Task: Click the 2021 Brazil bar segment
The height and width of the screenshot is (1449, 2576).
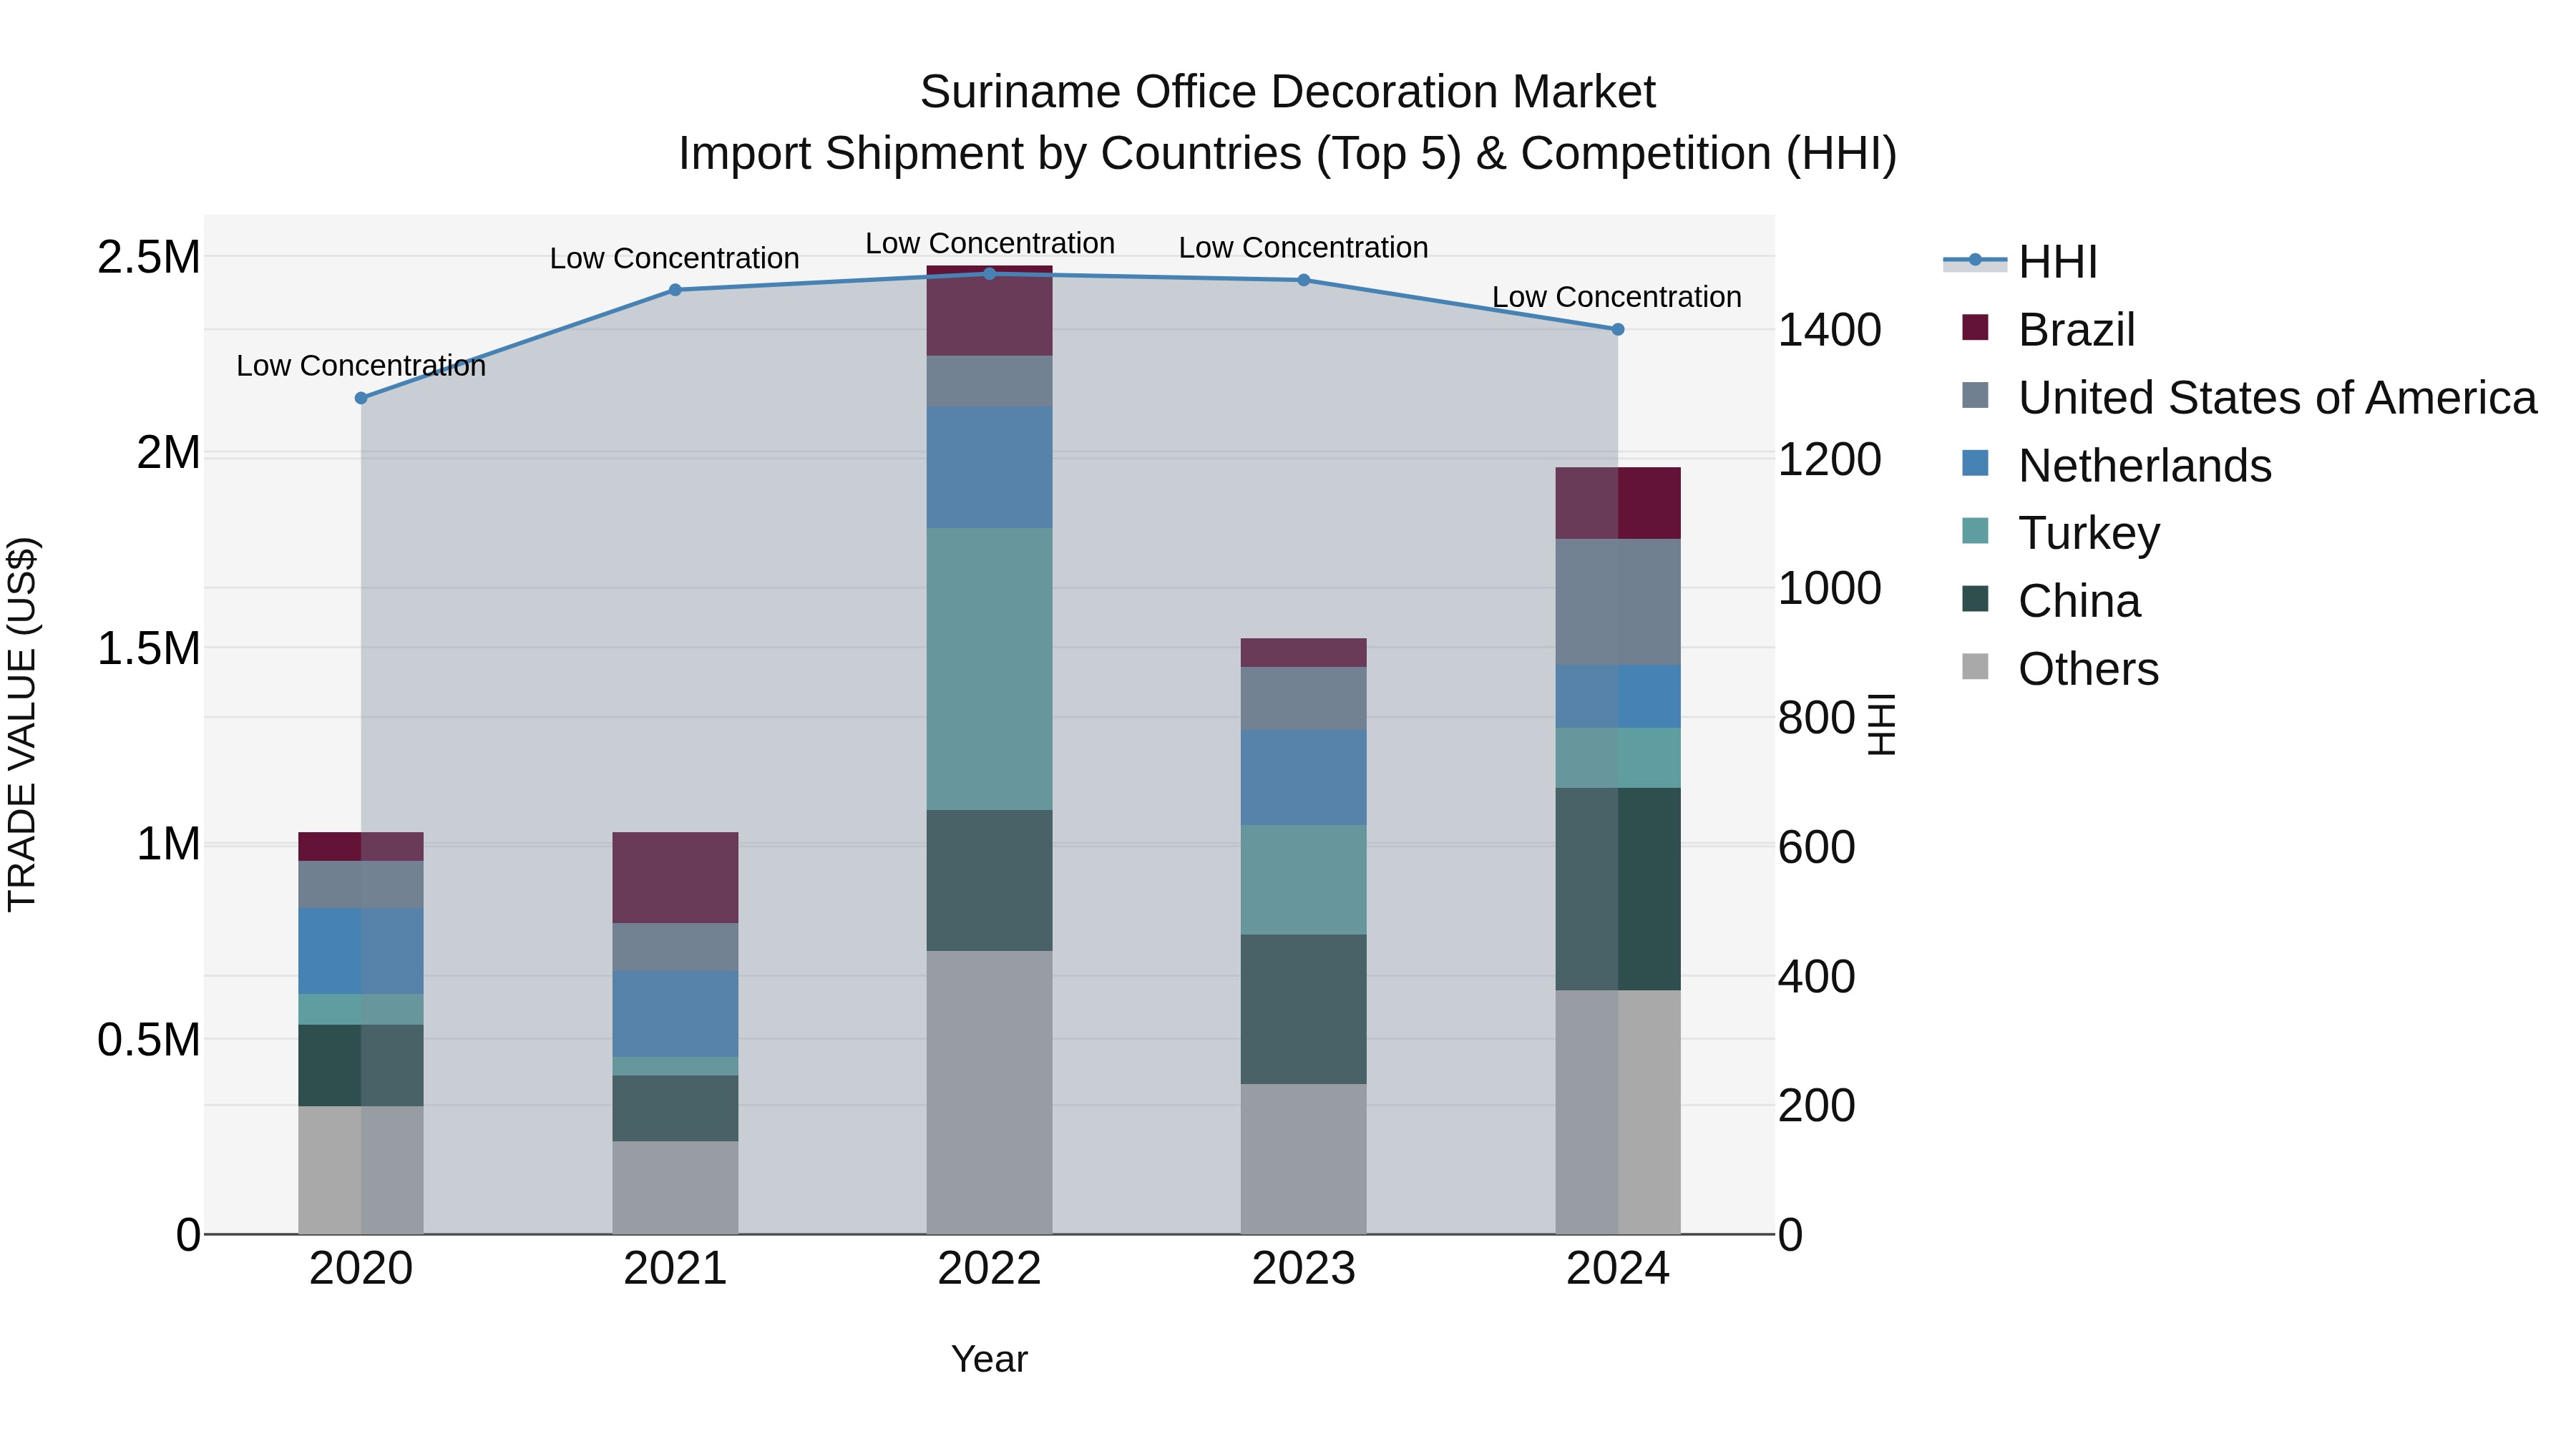Action: [675, 878]
